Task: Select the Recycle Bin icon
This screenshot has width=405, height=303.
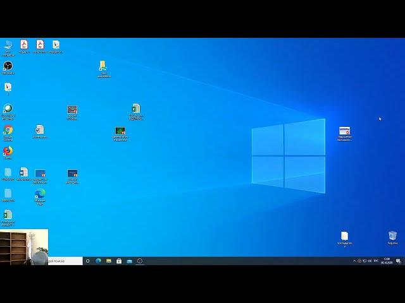Action: pyautogui.click(x=392, y=238)
